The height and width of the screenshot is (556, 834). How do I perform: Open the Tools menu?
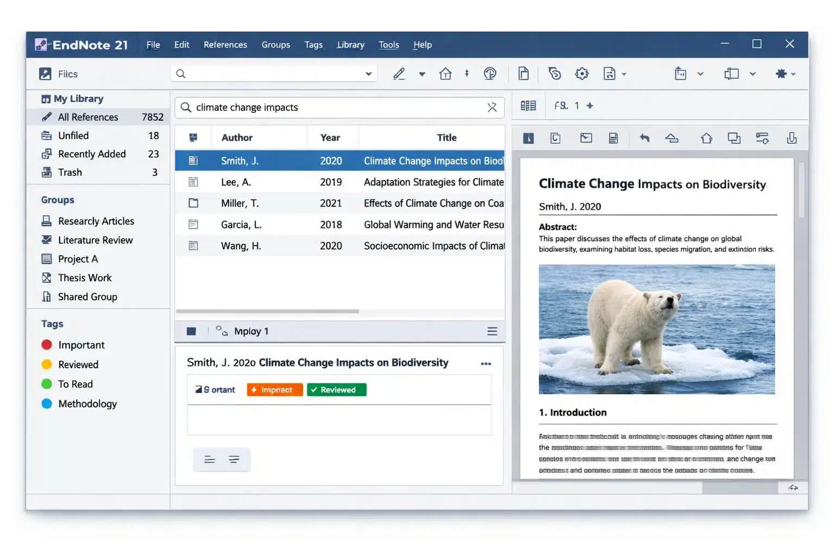pos(388,45)
